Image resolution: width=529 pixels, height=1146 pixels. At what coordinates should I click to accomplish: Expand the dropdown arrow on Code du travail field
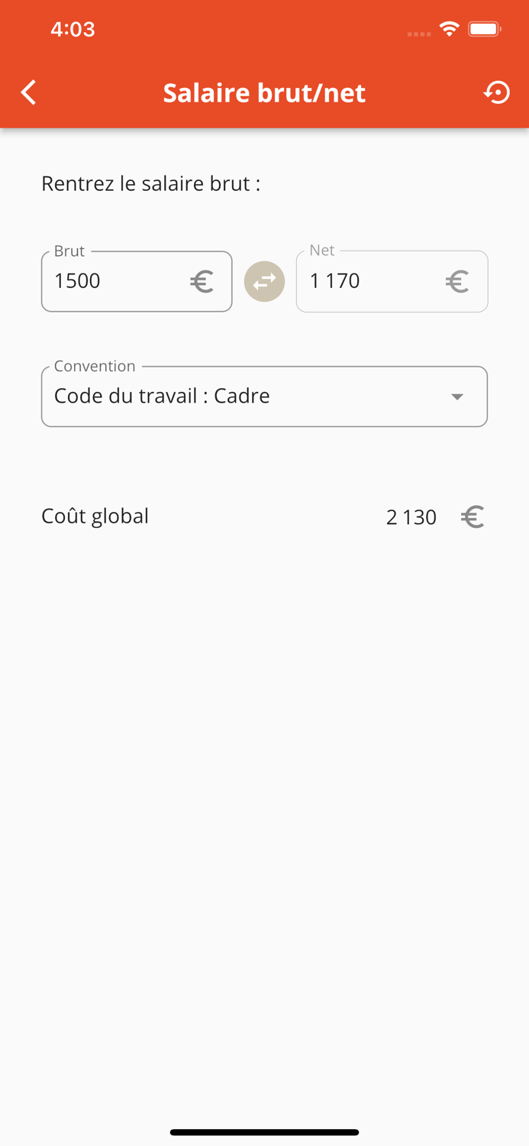click(x=457, y=396)
